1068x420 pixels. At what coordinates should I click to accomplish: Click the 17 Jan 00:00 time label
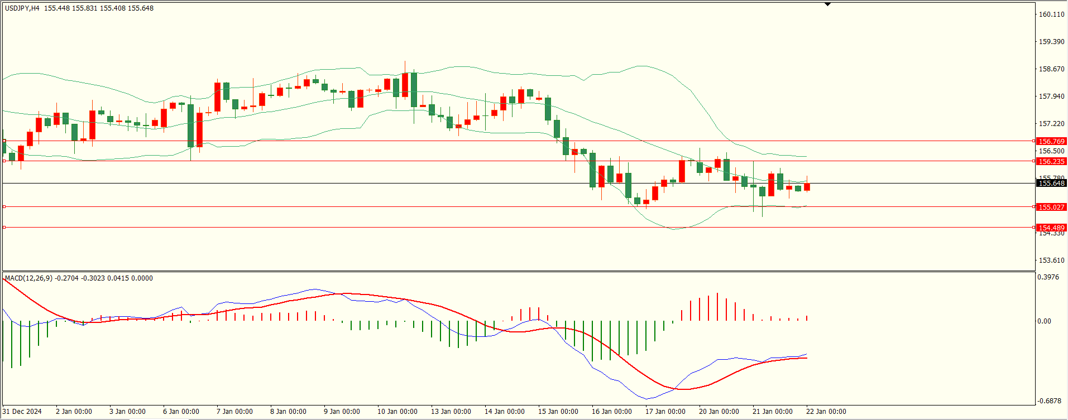[x=665, y=412]
